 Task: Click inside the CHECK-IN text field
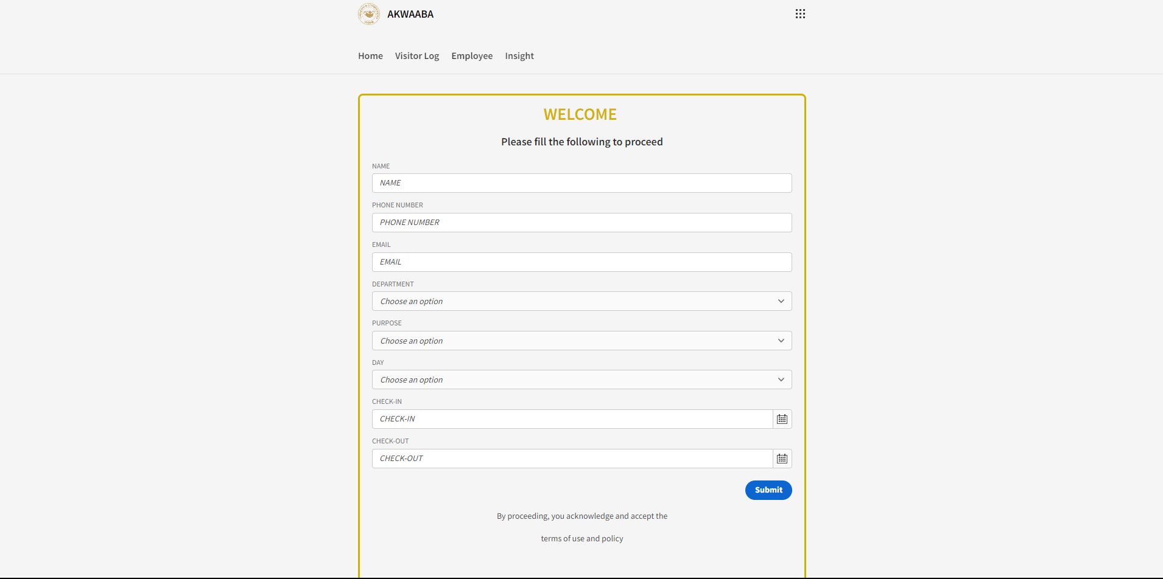coord(572,419)
